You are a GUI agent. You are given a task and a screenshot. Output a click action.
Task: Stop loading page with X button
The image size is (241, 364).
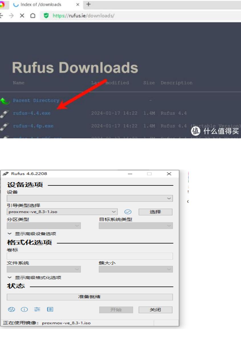pyautogui.click(x=22, y=16)
